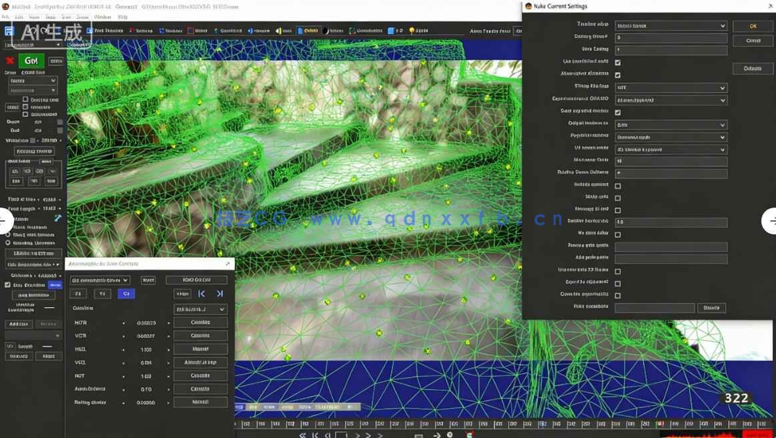The height and width of the screenshot is (438, 776).
Task: Toggle the Include comment checkbox
Action: coord(618,185)
